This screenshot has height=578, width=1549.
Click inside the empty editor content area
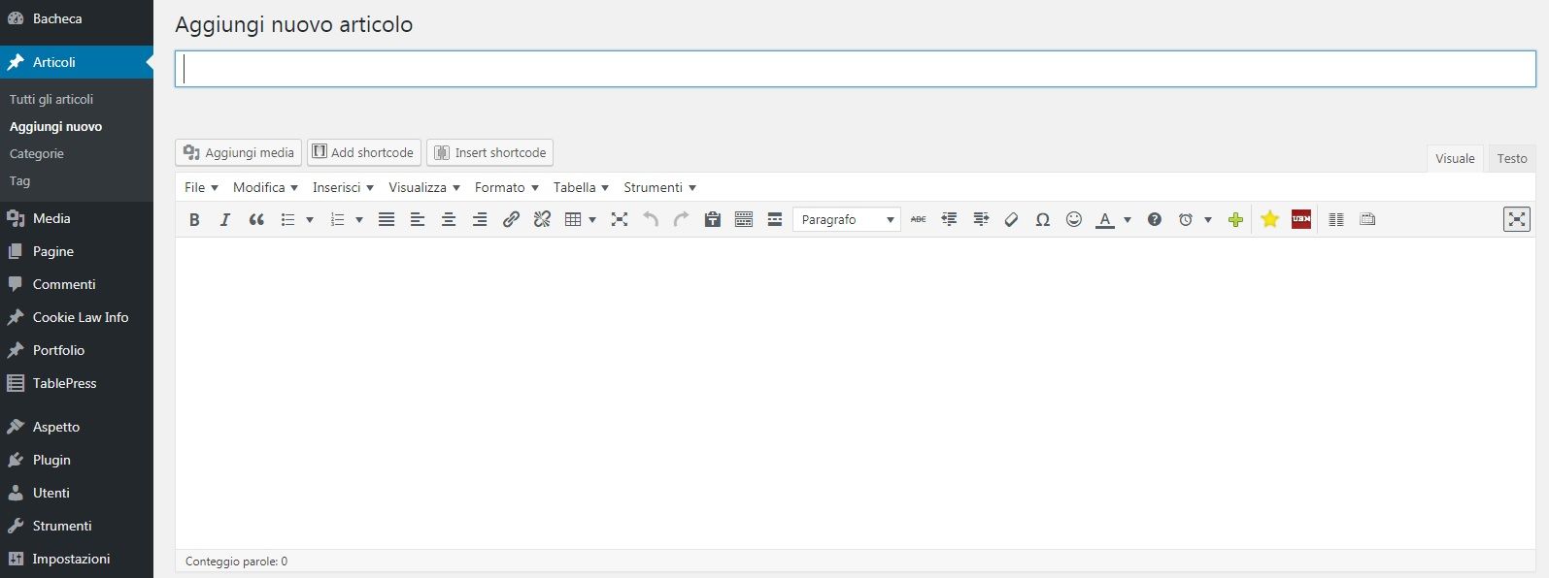[x=856, y=393]
